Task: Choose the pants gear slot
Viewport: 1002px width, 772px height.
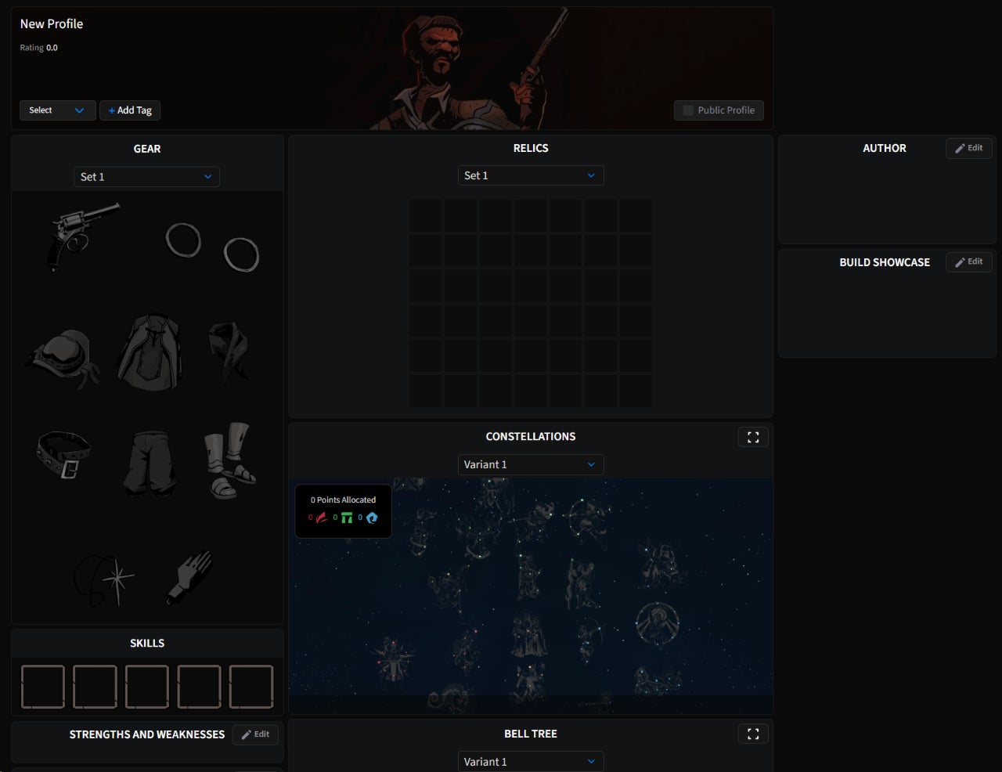Action: [x=150, y=462]
